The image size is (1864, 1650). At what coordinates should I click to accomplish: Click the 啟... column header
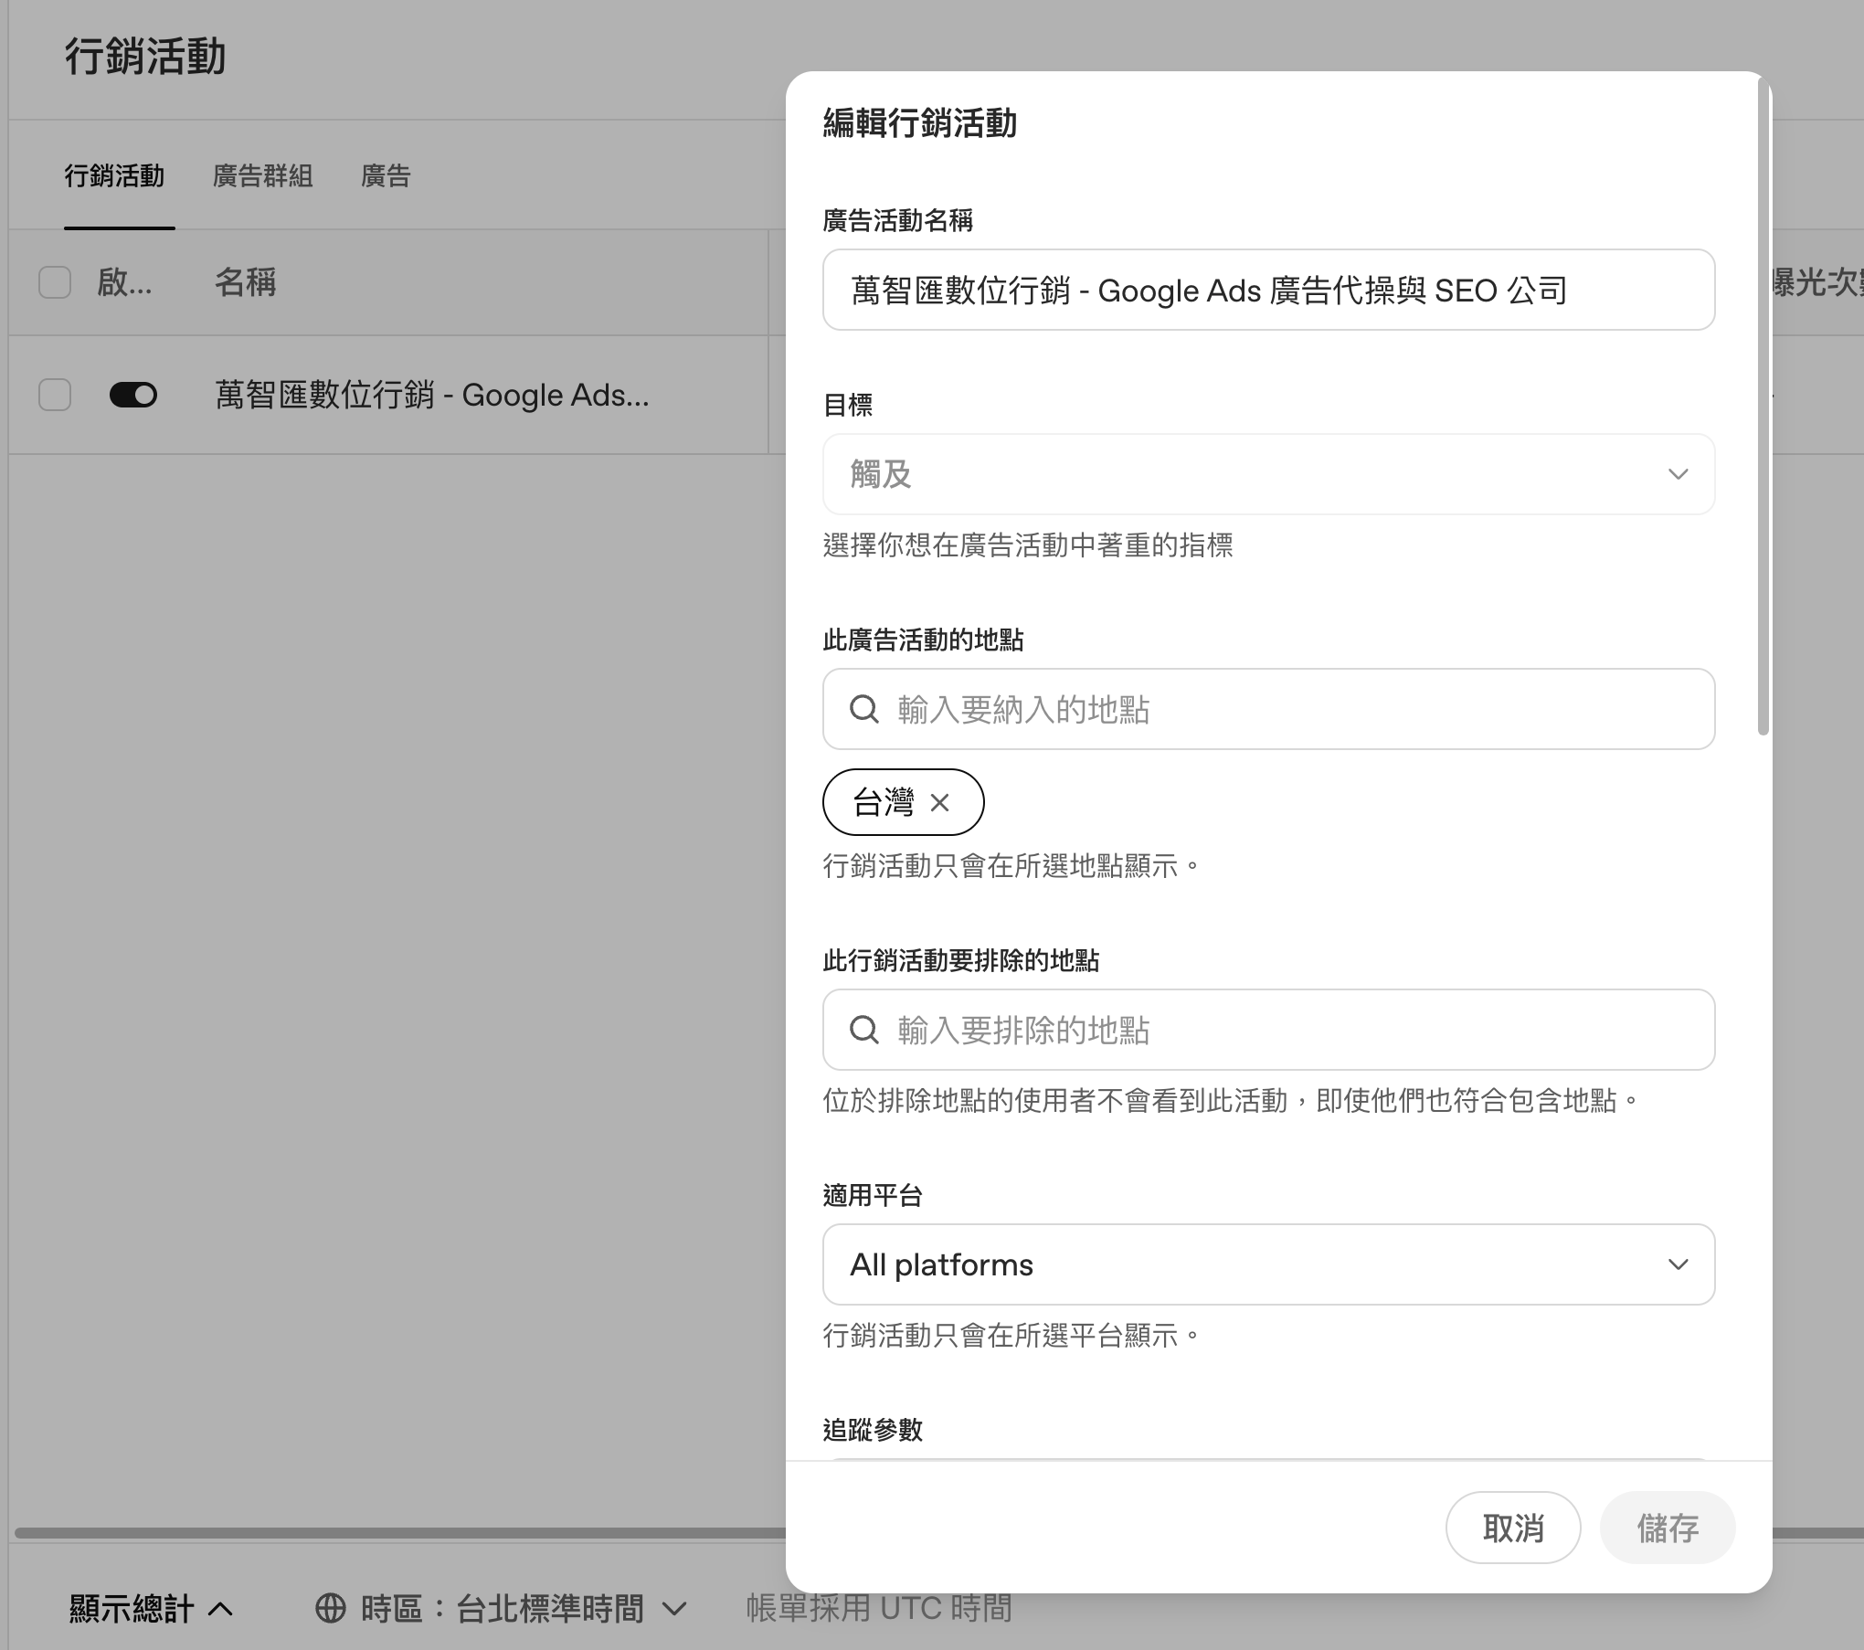[125, 282]
